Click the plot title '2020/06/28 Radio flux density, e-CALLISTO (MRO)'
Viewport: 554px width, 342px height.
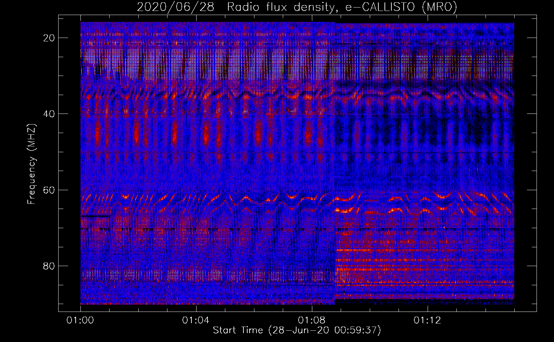297,7
